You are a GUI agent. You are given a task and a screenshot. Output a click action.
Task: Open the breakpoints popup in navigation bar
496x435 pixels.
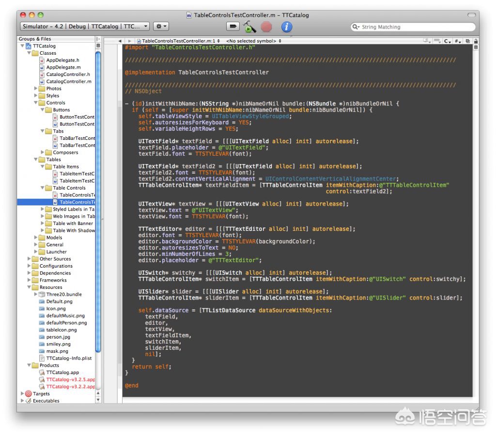[x=437, y=41]
